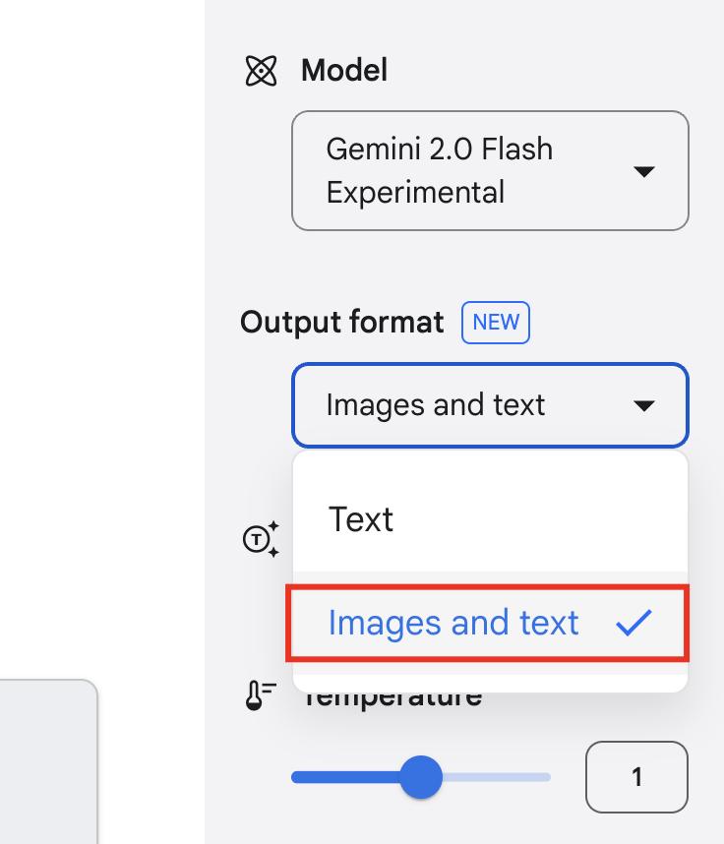Click the Output format heading label
The height and width of the screenshot is (844, 724).
coord(341,323)
